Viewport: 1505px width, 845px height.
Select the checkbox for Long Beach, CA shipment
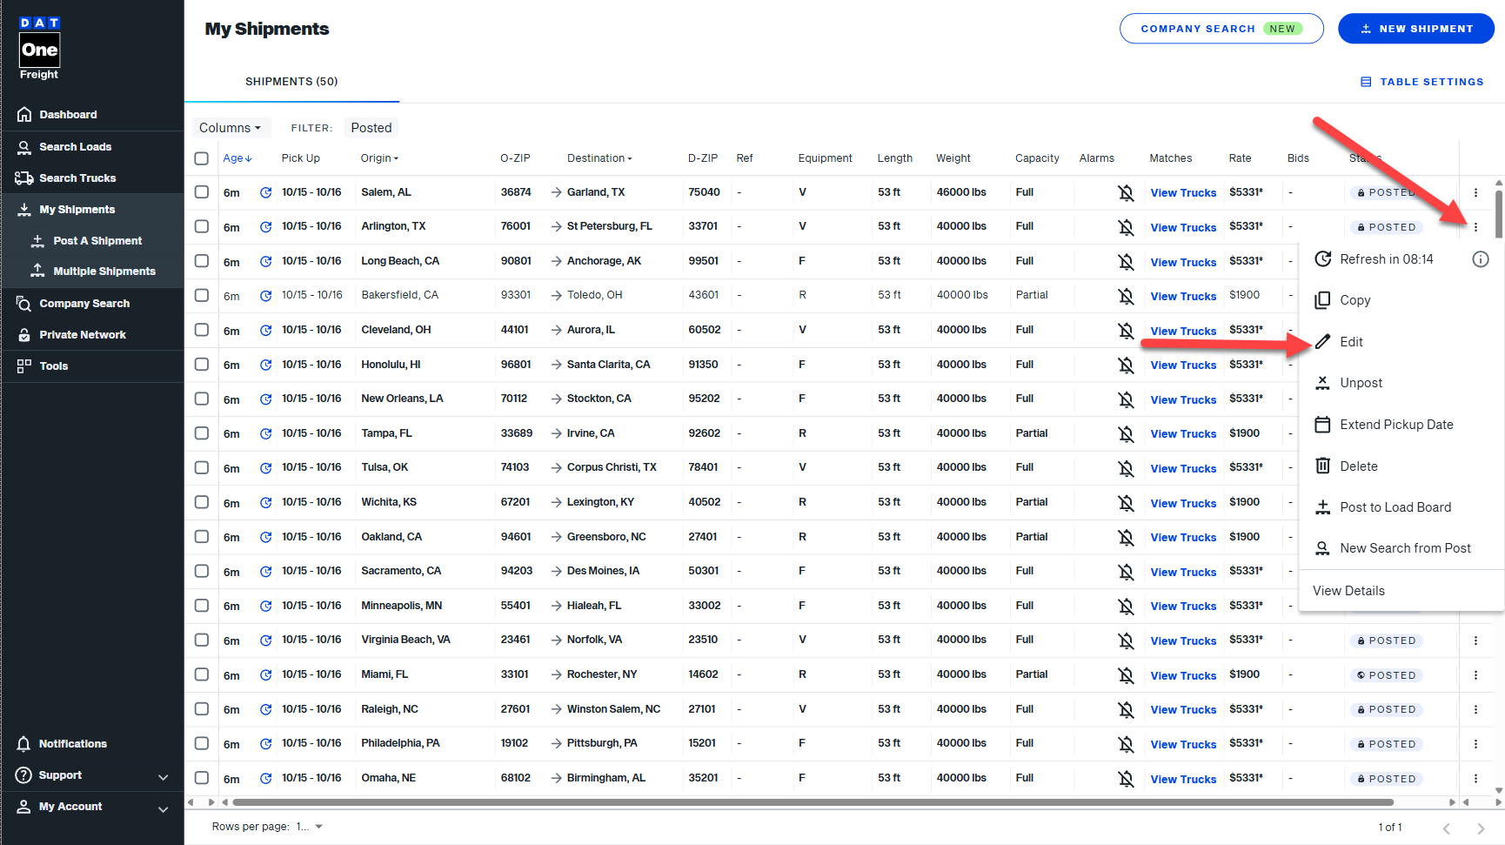202,261
